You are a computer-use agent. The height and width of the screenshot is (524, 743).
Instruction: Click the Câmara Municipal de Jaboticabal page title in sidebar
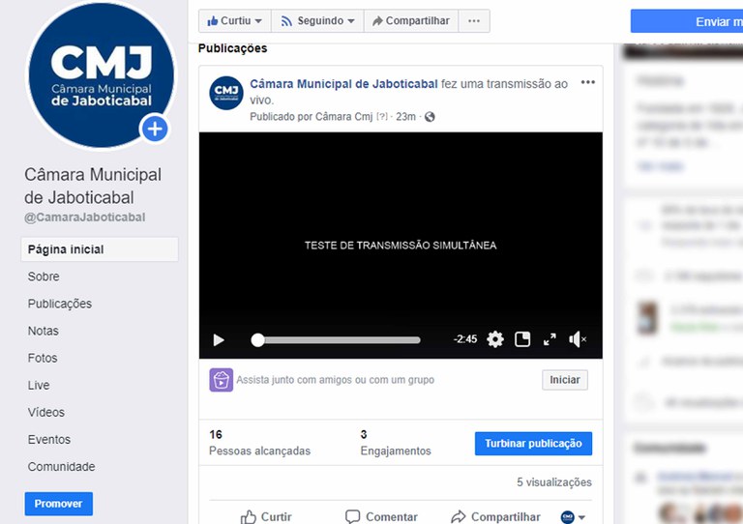93,186
